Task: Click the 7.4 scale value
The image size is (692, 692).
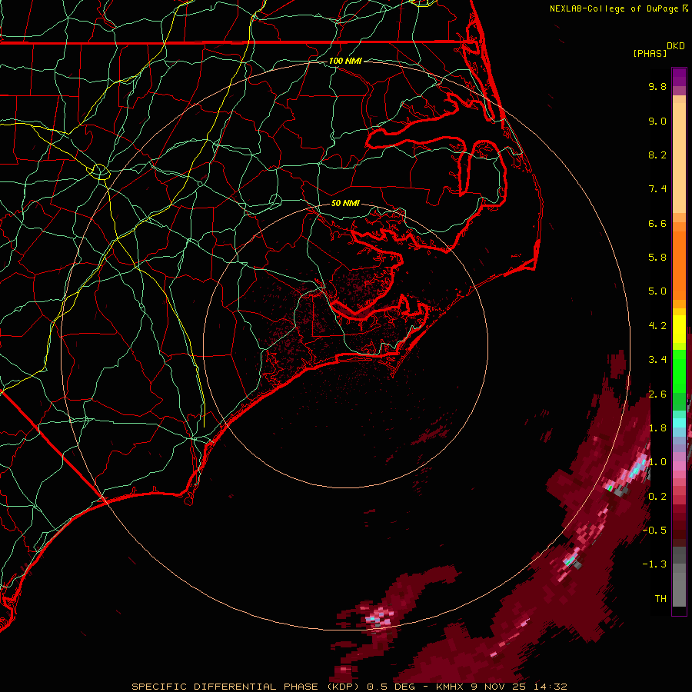Action: pyautogui.click(x=657, y=189)
